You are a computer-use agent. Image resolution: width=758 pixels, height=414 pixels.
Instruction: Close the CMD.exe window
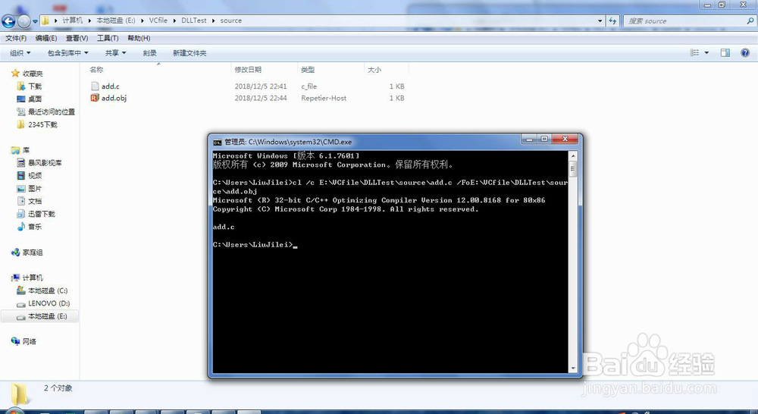click(565, 139)
